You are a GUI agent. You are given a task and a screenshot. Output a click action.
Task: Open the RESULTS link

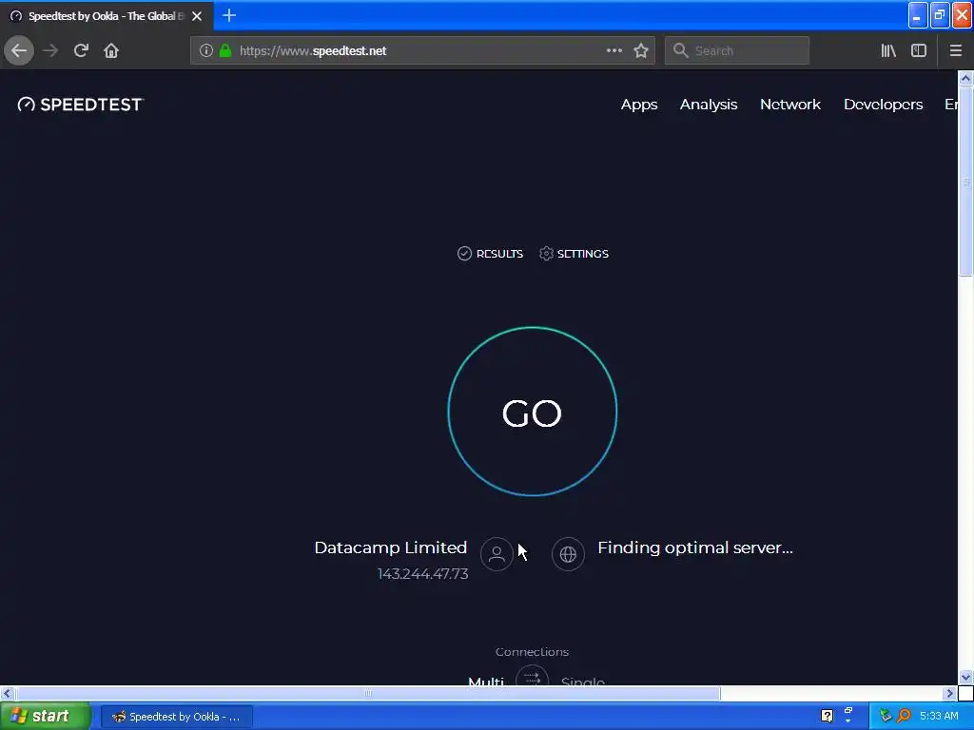pyautogui.click(x=499, y=253)
